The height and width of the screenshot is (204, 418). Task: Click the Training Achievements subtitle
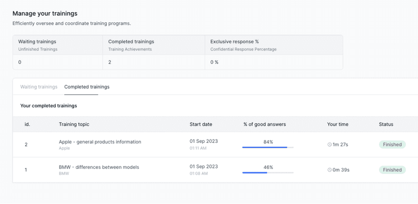click(130, 49)
